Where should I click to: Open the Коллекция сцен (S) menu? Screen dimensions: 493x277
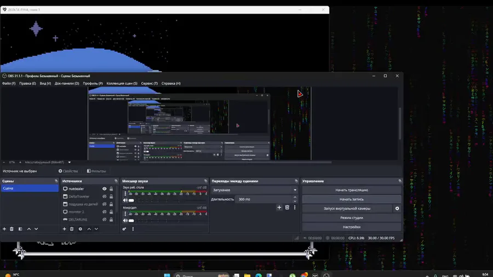(122, 84)
